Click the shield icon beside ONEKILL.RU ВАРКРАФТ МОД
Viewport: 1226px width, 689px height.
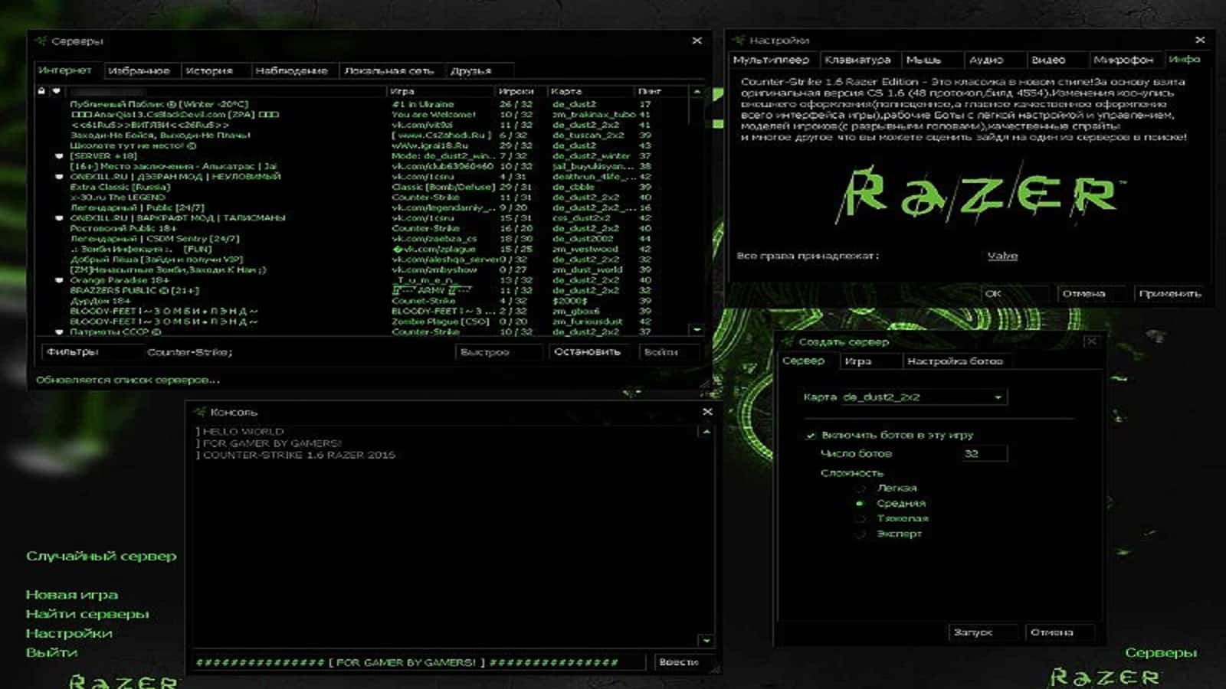(59, 217)
